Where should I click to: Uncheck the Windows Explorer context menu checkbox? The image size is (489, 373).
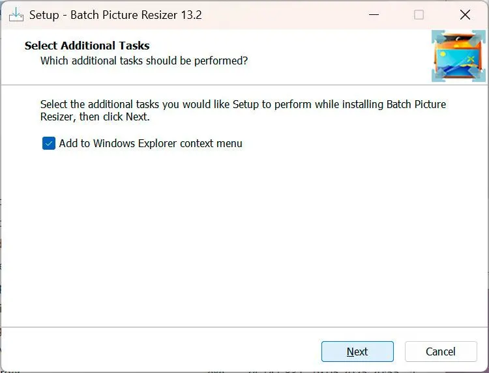coord(49,143)
